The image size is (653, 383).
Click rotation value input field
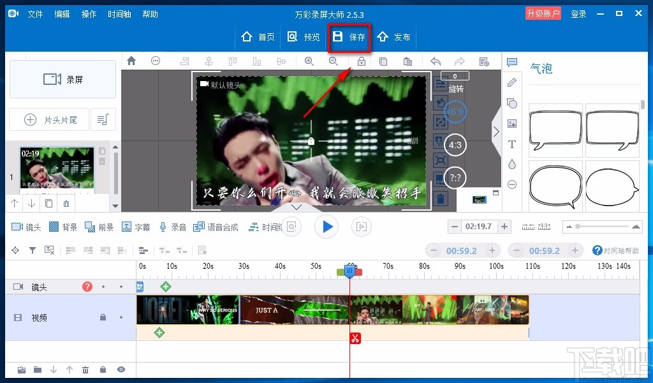click(455, 76)
